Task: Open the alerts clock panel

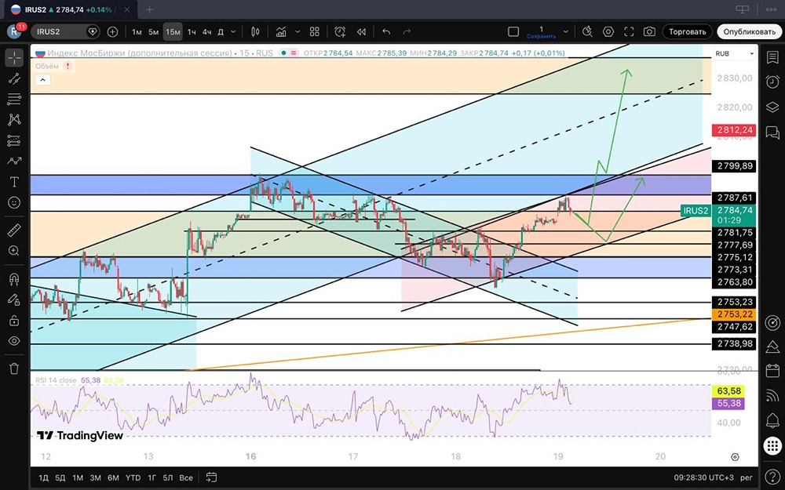Action: [772, 82]
